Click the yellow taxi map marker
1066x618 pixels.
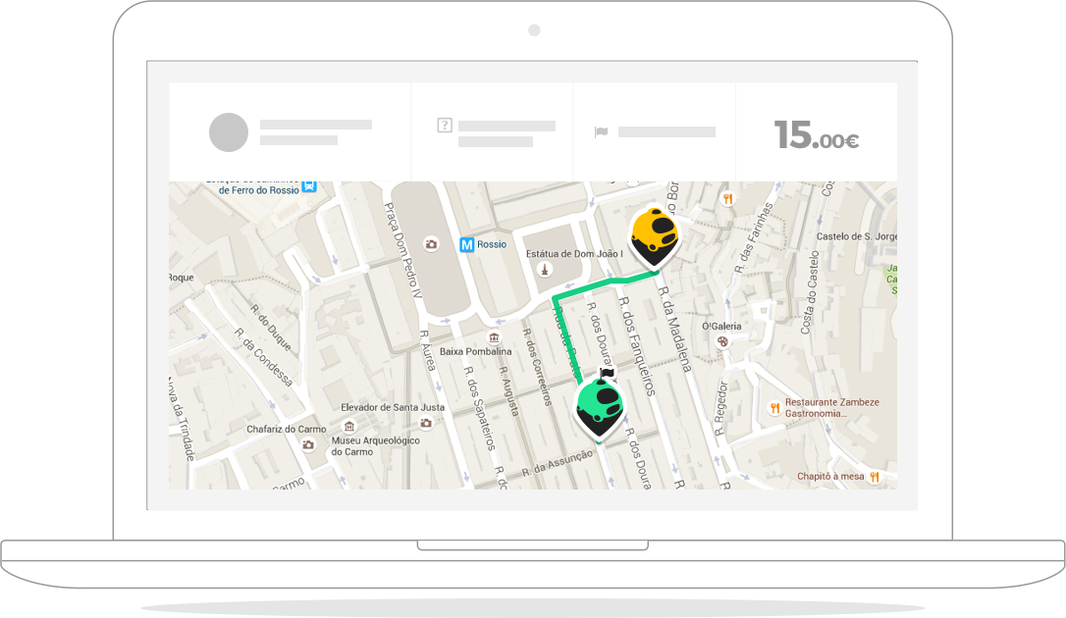pos(654,234)
